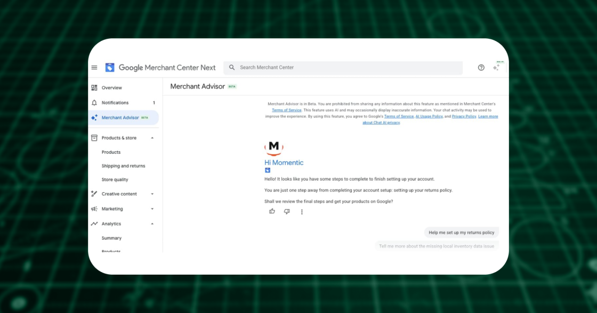
Task: Open the help question mark icon
Action: click(x=481, y=67)
